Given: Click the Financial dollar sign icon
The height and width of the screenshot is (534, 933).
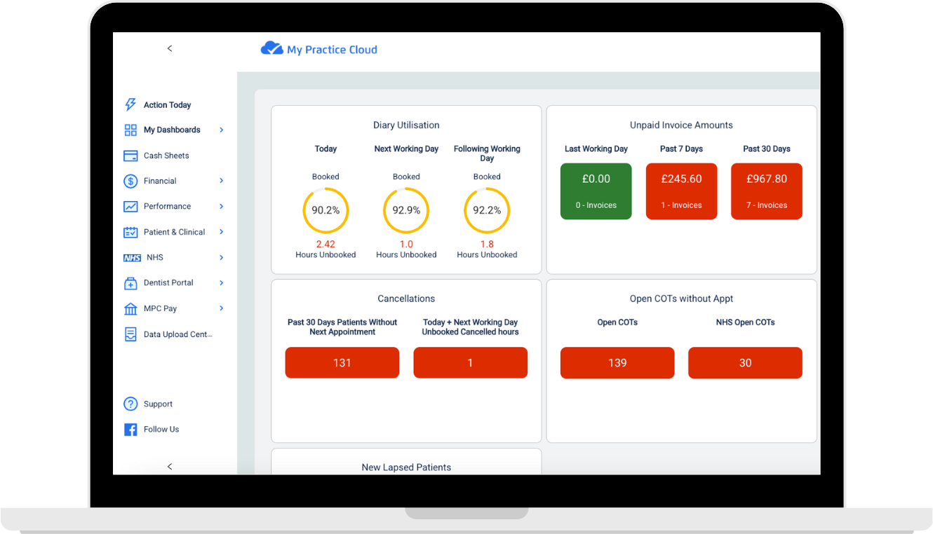Looking at the screenshot, I should coord(130,182).
